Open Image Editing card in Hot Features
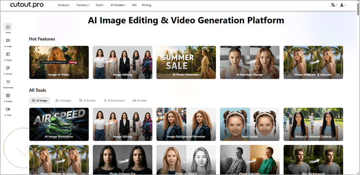Screen dimensions: 360x175 tap(123, 62)
